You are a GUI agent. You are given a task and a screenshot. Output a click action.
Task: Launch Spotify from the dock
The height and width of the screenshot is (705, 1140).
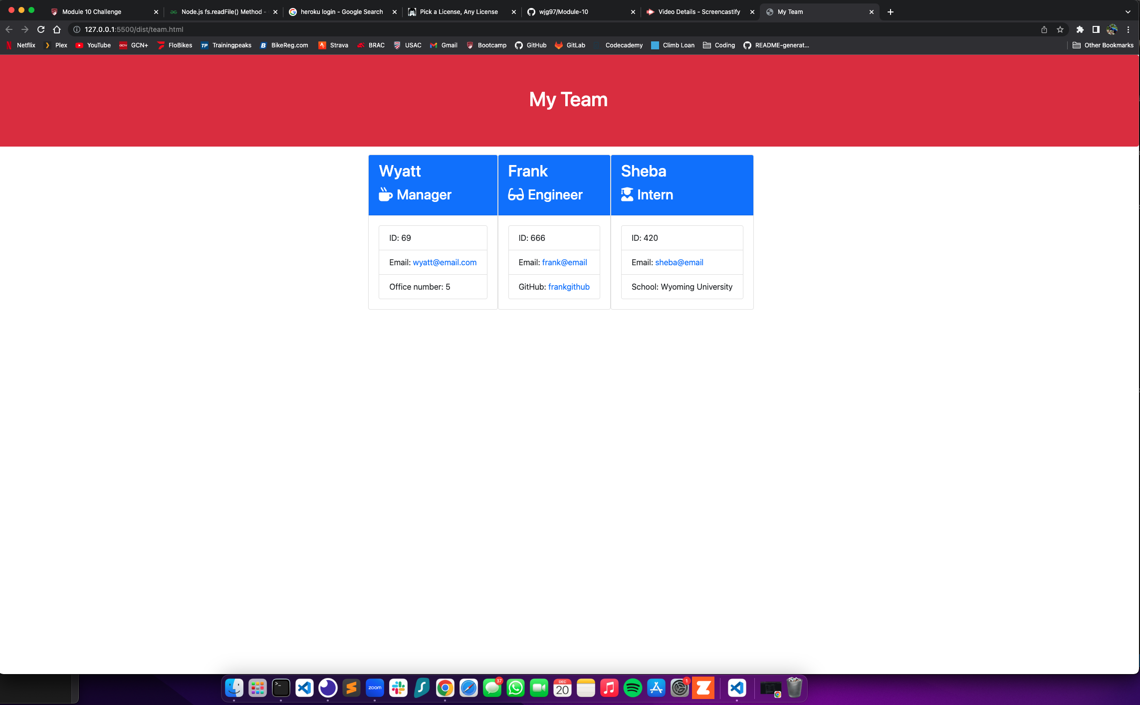(x=632, y=688)
